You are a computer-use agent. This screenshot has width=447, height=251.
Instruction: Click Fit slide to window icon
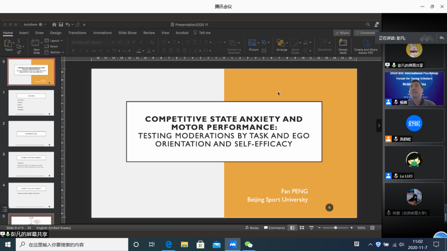pos(372,228)
